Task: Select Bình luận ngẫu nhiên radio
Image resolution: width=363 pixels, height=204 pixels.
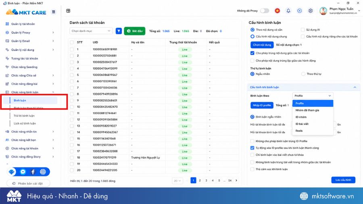Action: pyautogui.click(x=252, y=117)
